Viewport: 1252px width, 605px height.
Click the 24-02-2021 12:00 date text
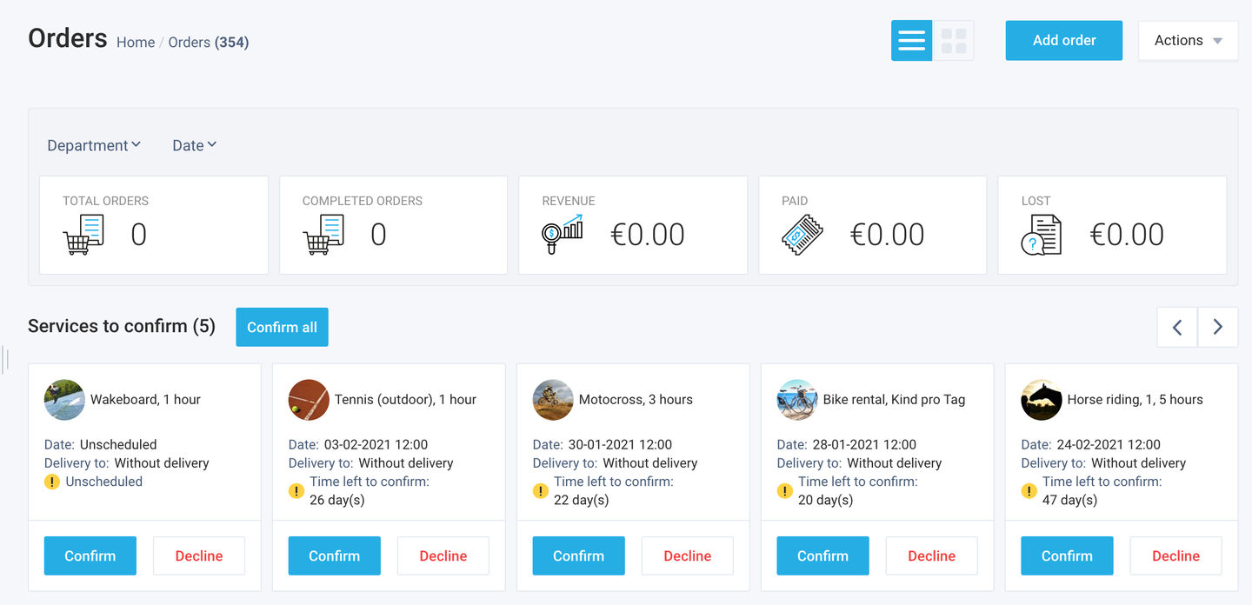1109,444
